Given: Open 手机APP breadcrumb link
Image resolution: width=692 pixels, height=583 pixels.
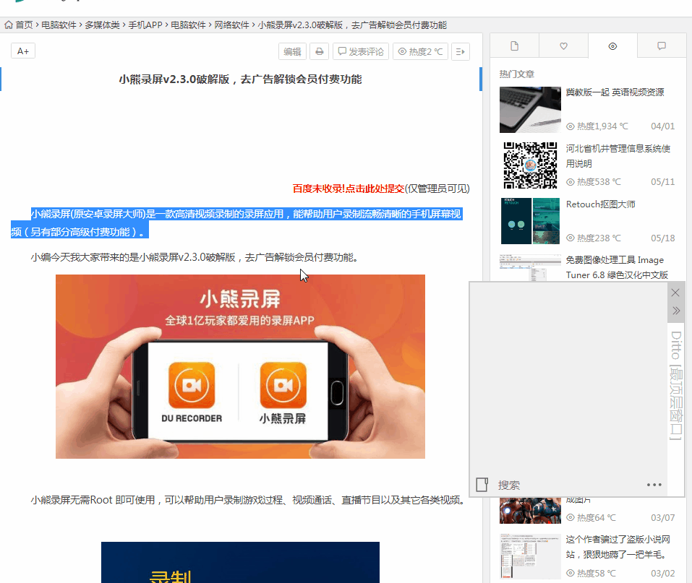Looking at the screenshot, I should [145, 25].
